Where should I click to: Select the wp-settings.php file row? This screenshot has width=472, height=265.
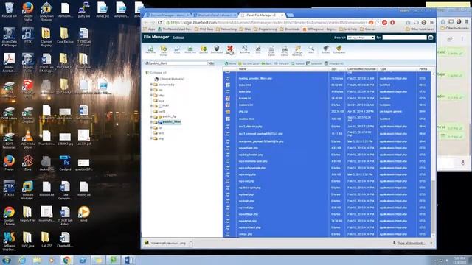tap(327, 214)
